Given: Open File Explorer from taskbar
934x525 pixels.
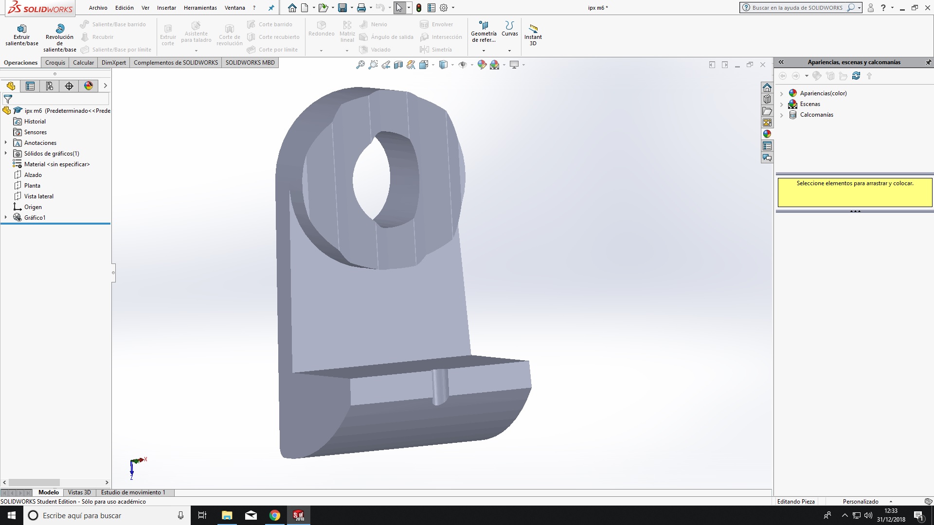Looking at the screenshot, I should click(x=227, y=515).
